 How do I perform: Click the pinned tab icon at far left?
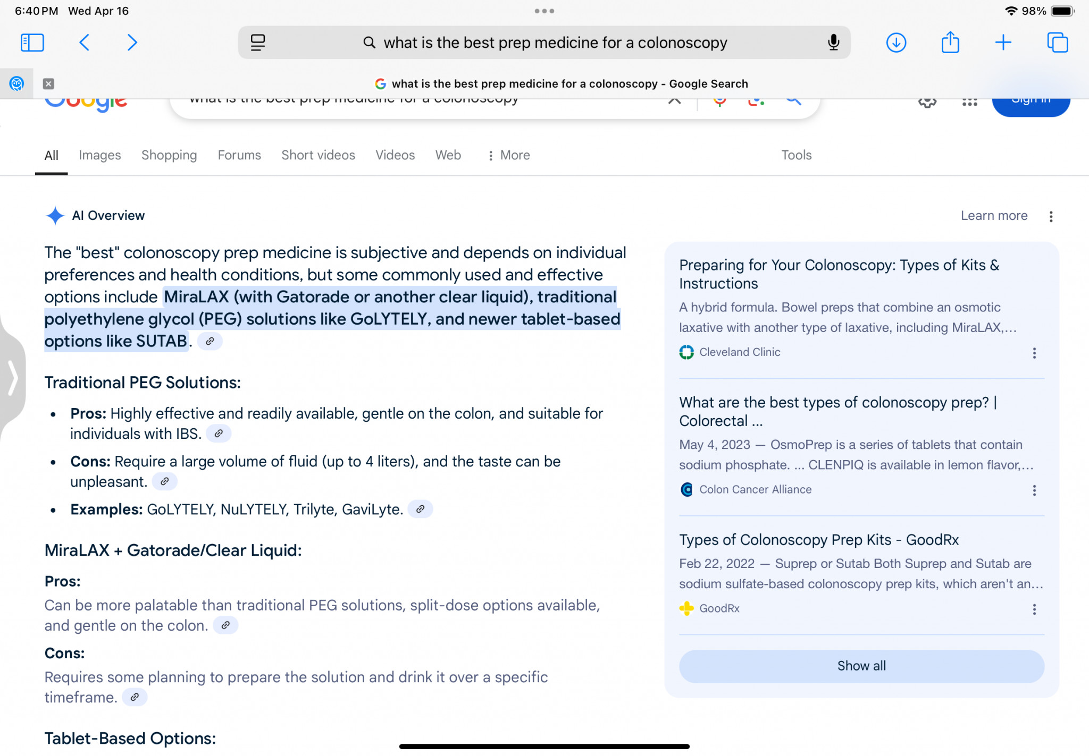click(x=16, y=83)
